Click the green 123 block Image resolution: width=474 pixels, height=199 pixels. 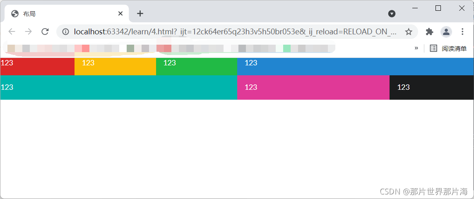[x=197, y=67]
